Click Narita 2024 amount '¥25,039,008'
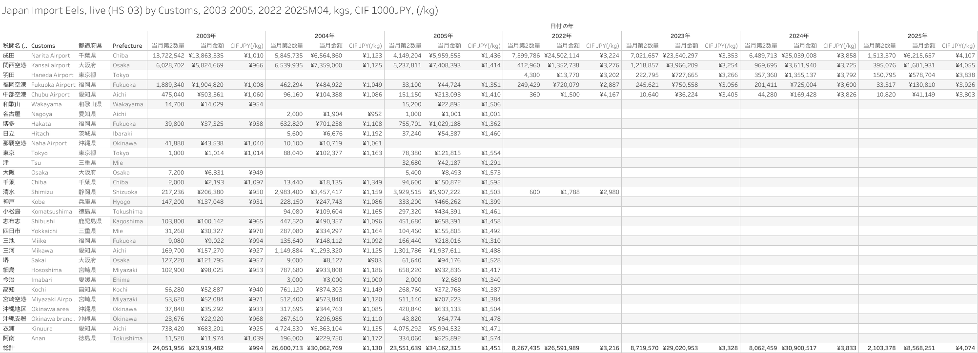The image size is (978, 353). (799, 56)
